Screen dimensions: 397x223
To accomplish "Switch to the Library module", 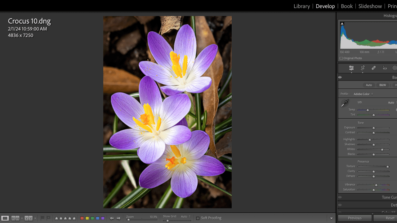I will [301, 6].
